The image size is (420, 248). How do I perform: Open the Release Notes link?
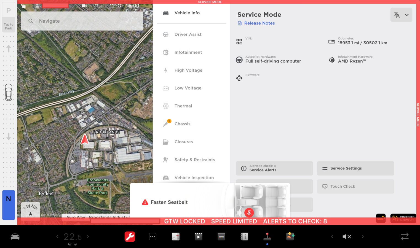tap(259, 23)
